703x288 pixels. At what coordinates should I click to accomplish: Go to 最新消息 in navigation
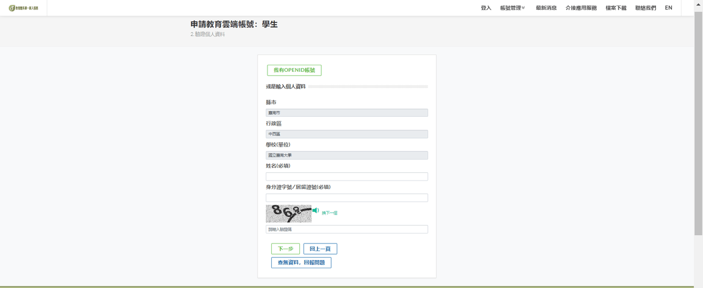click(x=546, y=8)
